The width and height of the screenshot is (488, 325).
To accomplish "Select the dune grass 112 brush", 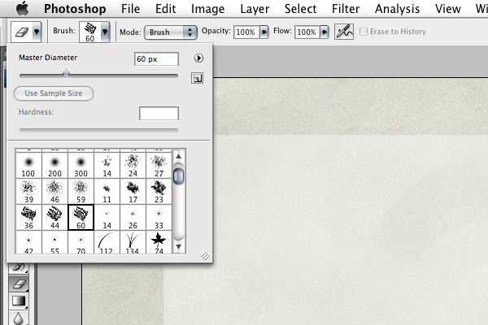I will [x=107, y=242].
